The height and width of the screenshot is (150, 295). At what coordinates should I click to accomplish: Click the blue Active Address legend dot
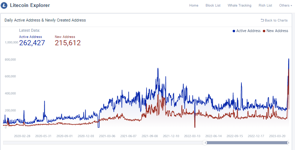(234, 31)
